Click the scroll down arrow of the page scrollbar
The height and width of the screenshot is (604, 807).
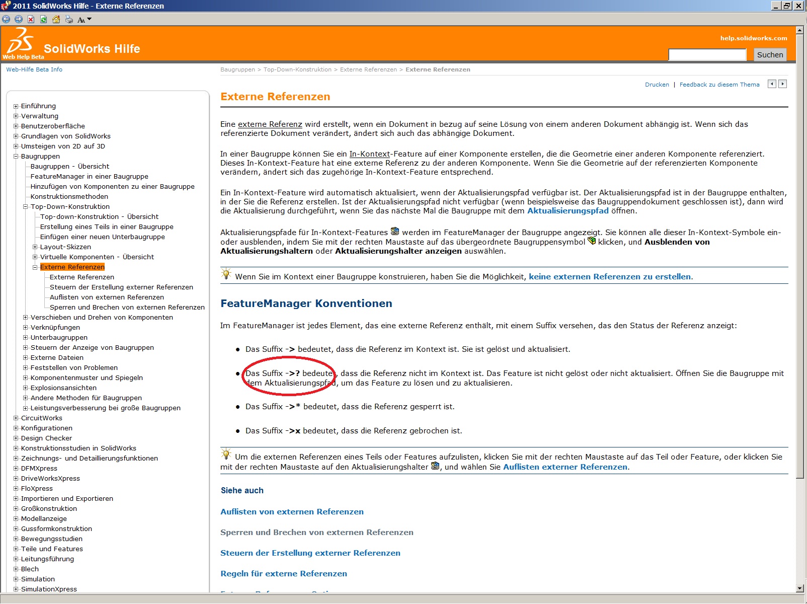[x=800, y=588]
